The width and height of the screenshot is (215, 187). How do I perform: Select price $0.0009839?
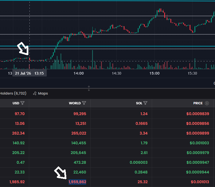click(x=198, y=114)
